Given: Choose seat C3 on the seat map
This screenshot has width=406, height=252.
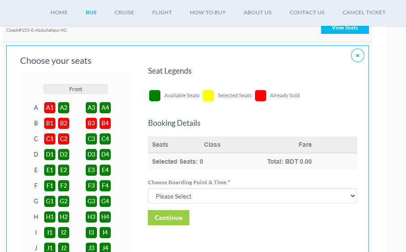Looking at the screenshot, I should 91,139.
